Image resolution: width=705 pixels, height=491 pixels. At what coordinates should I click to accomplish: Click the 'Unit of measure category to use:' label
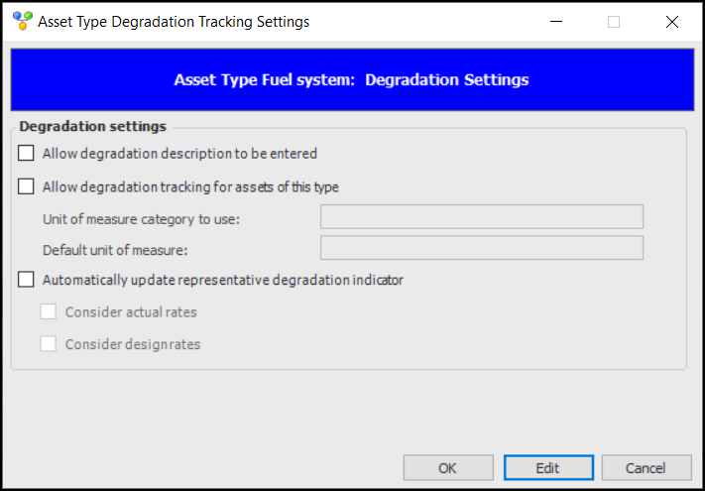[x=142, y=218]
